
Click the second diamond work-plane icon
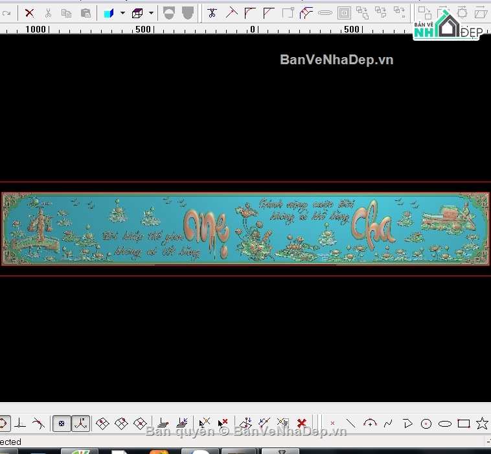point(121,424)
